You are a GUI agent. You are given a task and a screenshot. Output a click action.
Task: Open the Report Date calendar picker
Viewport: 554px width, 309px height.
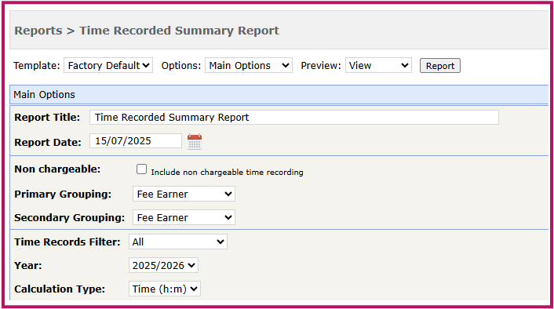[195, 142]
